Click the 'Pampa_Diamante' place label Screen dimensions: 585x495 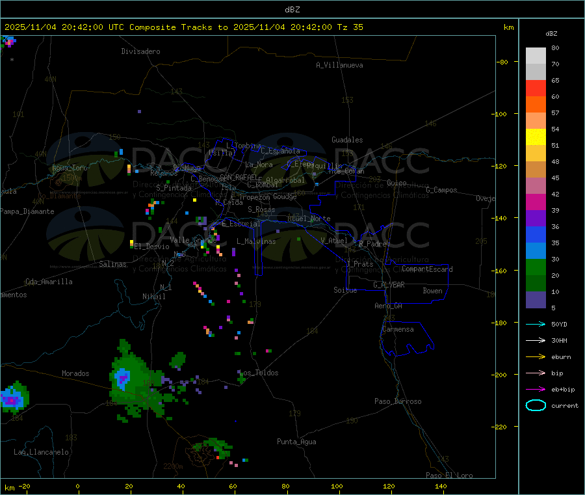(27, 211)
